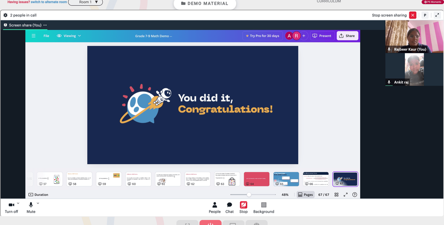Image resolution: width=444 pixels, height=225 pixels.
Task: Expand the call to fullscreen
Action: click(x=437, y=15)
